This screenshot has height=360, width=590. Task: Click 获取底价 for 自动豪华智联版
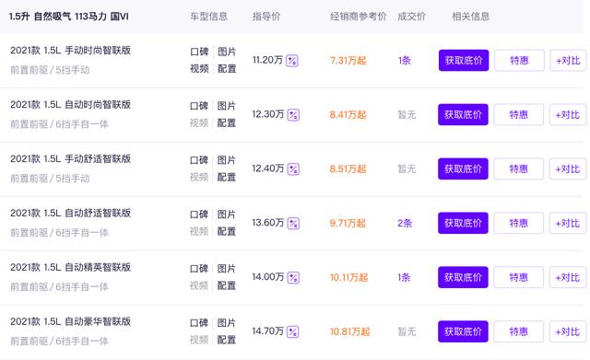coord(463,331)
